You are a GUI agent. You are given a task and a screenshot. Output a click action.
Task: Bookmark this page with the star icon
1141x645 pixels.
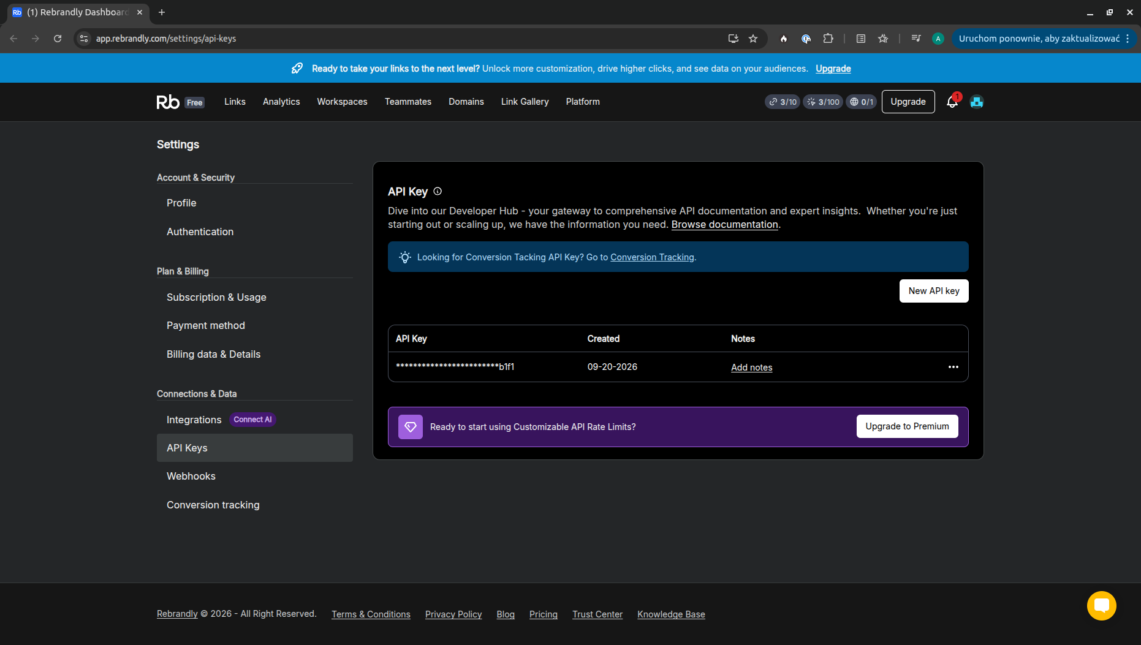point(753,39)
